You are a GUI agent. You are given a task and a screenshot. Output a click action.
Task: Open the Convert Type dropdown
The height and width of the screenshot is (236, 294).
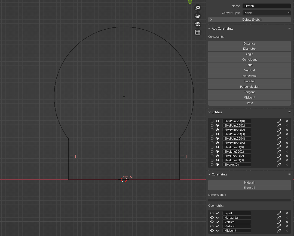tap(266, 13)
